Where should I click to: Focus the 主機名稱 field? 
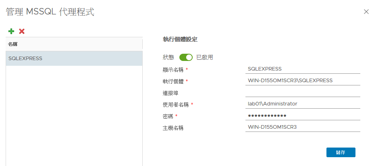pos(303,127)
